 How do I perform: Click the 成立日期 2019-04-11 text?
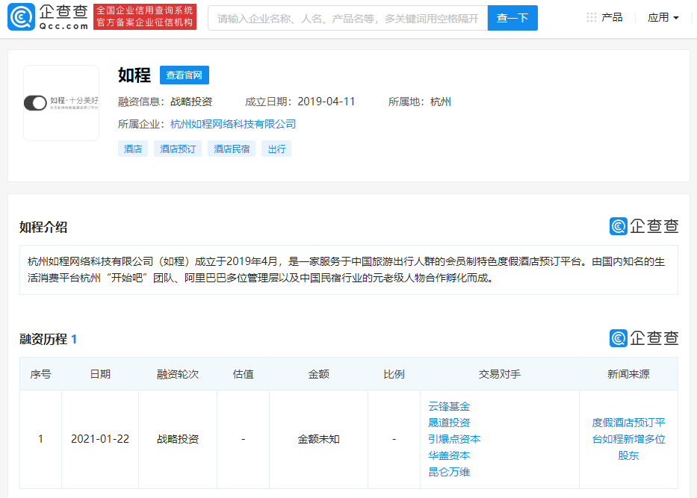tap(300, 102)
